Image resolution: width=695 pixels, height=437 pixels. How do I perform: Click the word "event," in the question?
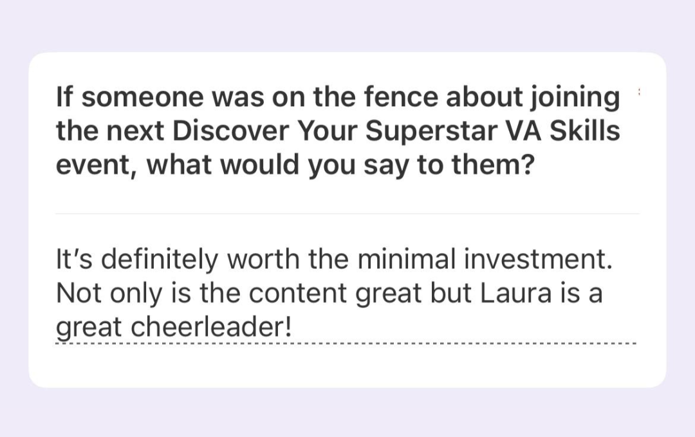[x=97, y=165]
